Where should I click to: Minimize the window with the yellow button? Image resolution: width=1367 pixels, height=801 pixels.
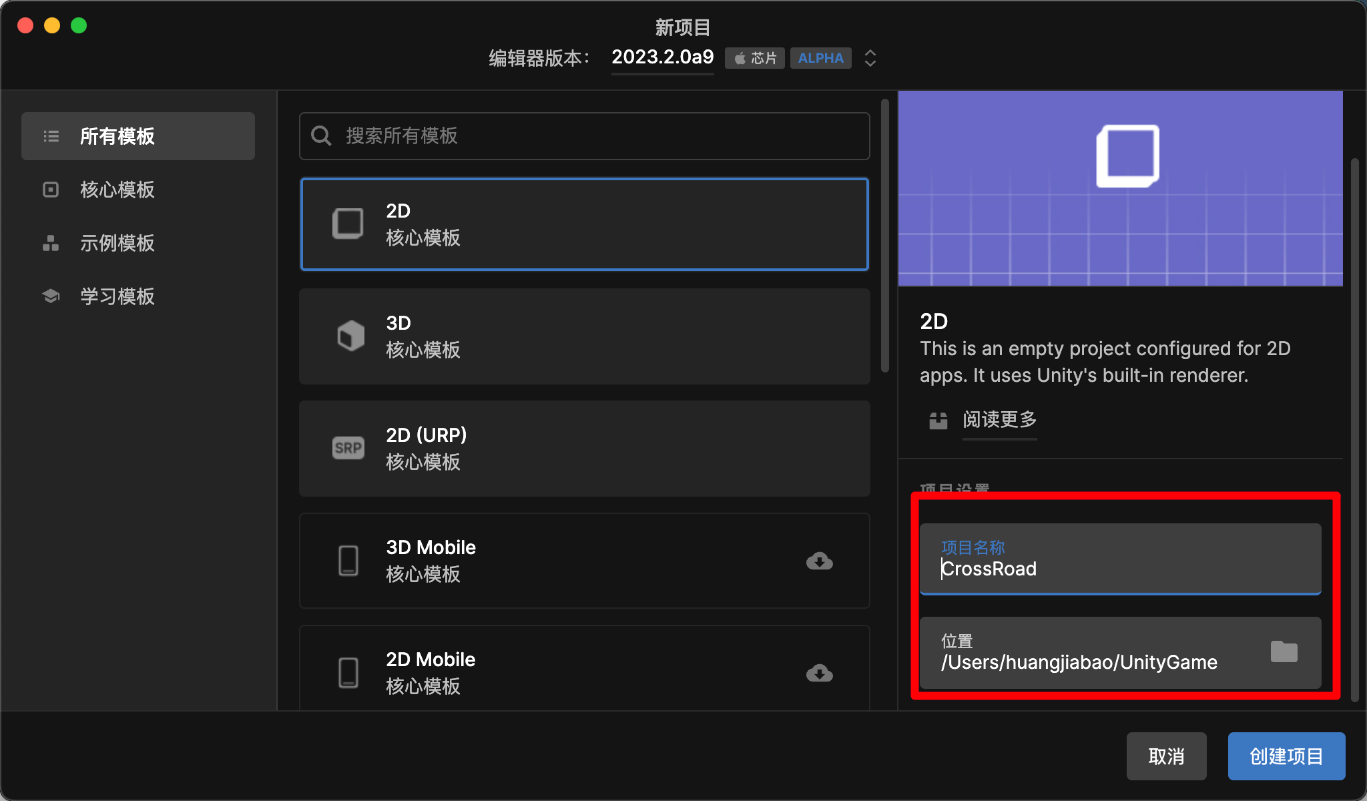(x=52, y=25)
